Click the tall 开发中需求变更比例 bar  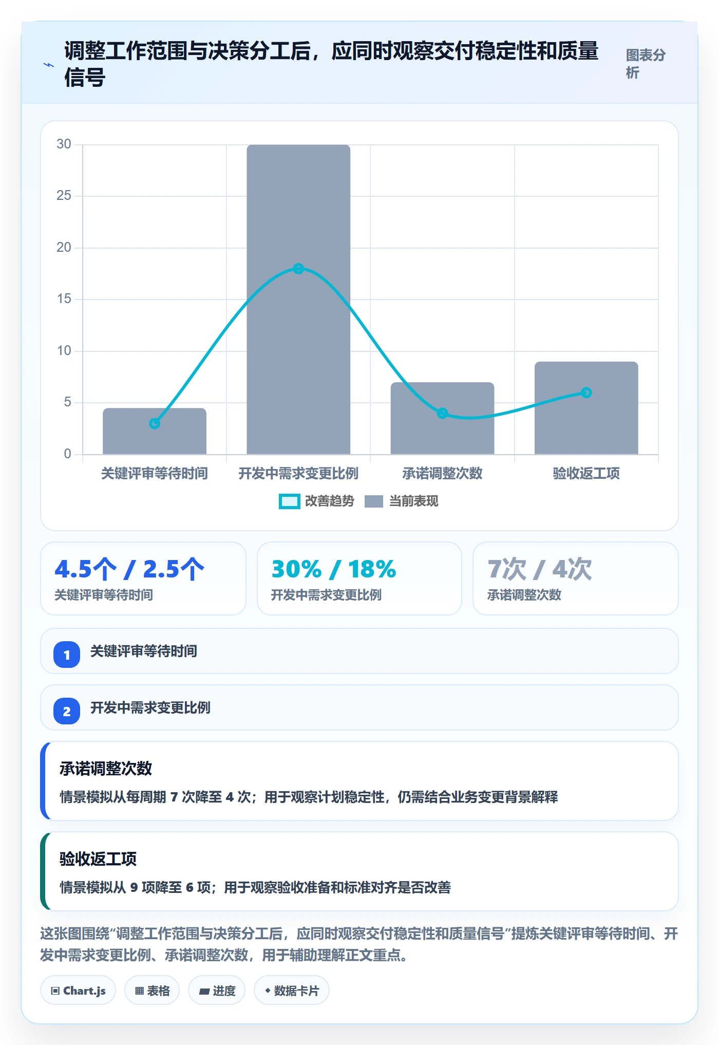click(x=298, y=300)
